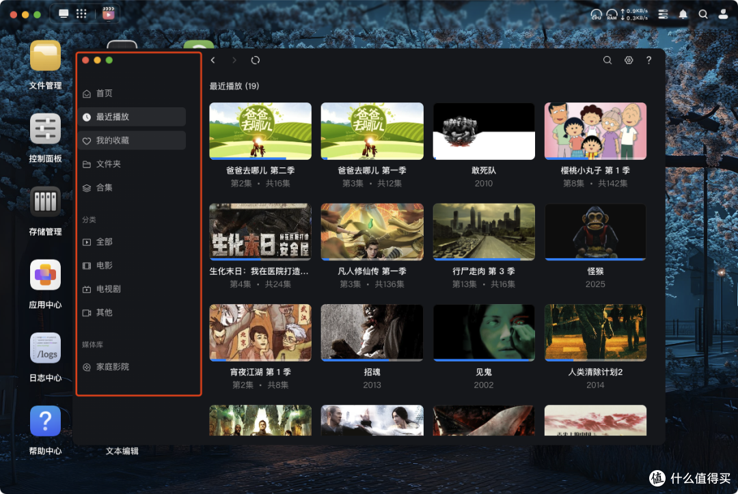Open the 存储管理 desktop icon

pos(45,202)
